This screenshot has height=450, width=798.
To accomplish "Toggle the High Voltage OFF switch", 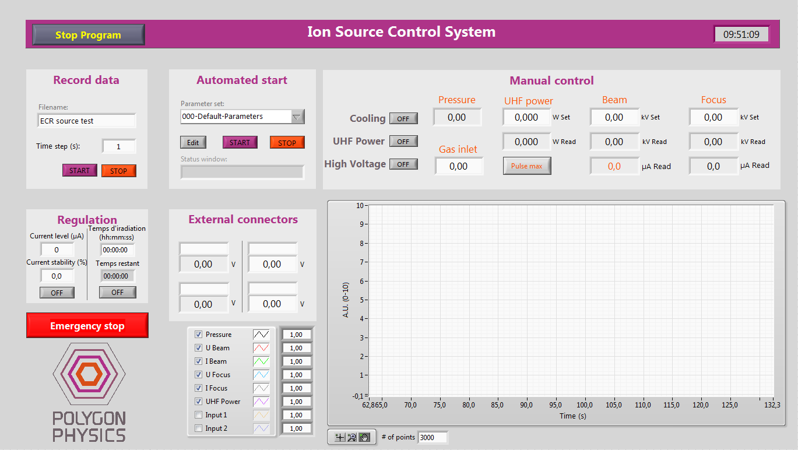I will (403, 164).
